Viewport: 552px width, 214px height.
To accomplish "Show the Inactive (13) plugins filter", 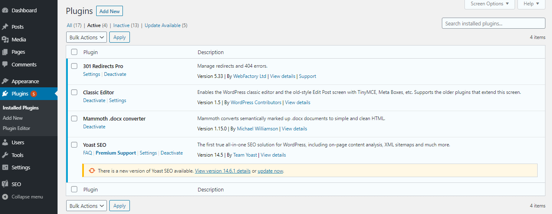I will coord(126,25).
